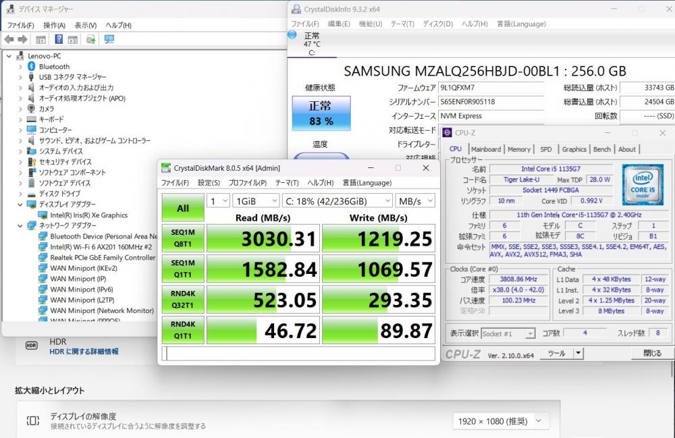The width and height of the screenshot is (675, 438).
Task: Click the 3030.31 sequential read result
Action: [263, 238]
